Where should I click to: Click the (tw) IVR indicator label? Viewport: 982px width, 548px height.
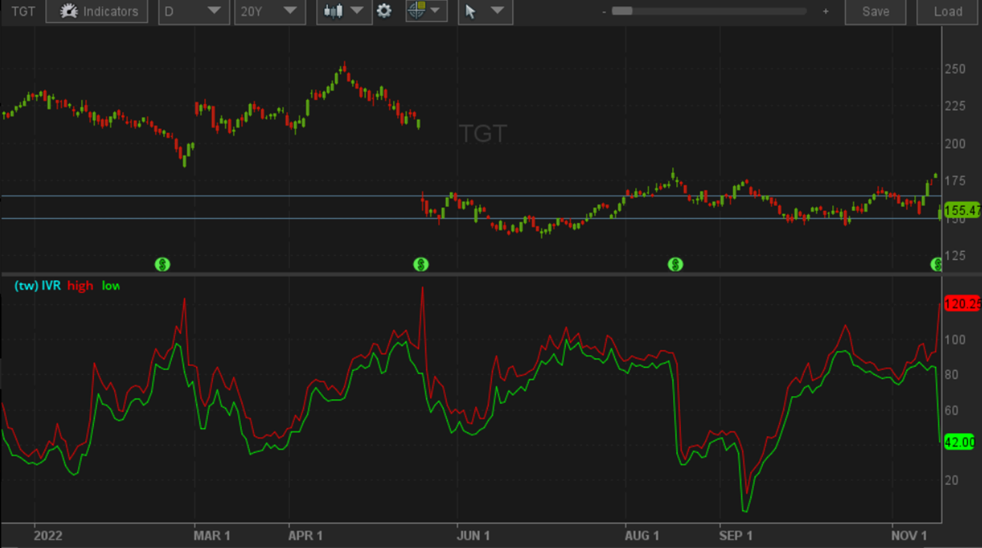click(x=37, y=286)
